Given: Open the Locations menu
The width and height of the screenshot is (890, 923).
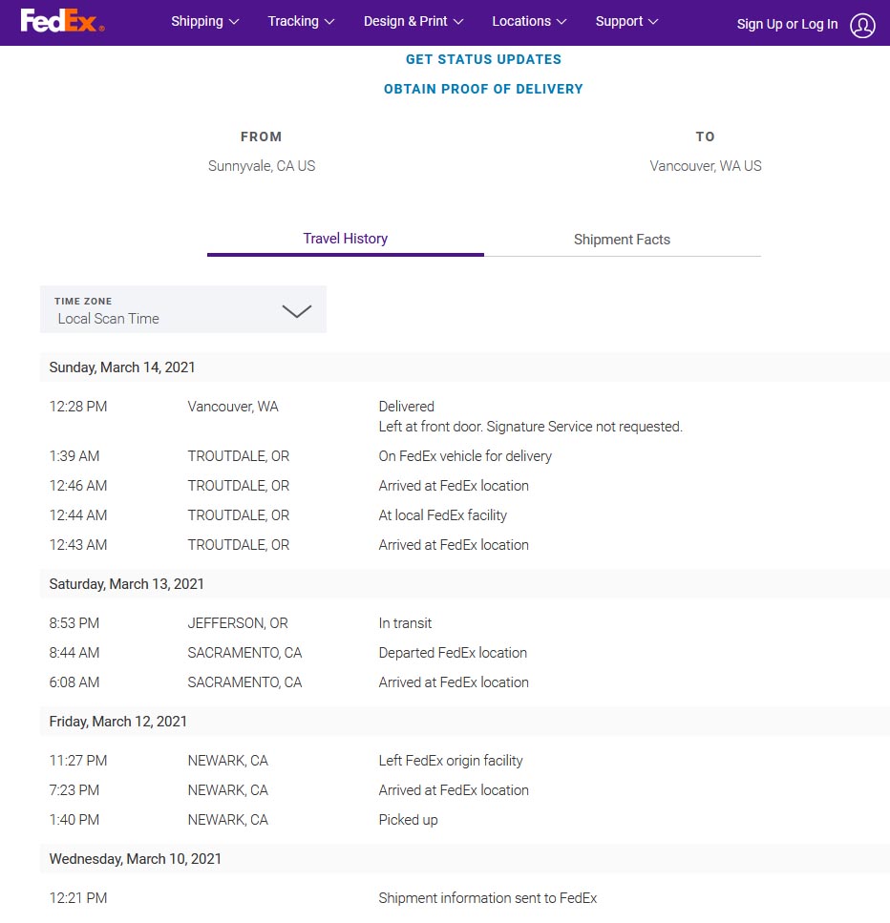Looking at the screenshot, I should (x=529, y=21).
